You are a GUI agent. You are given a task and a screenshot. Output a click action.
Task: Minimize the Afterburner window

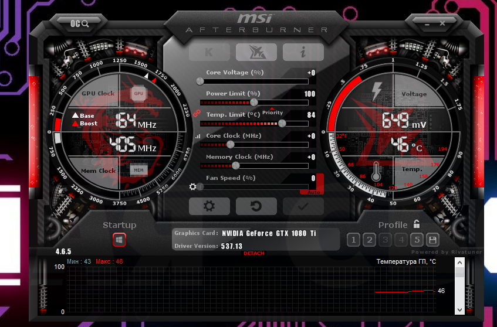[427, 24]
